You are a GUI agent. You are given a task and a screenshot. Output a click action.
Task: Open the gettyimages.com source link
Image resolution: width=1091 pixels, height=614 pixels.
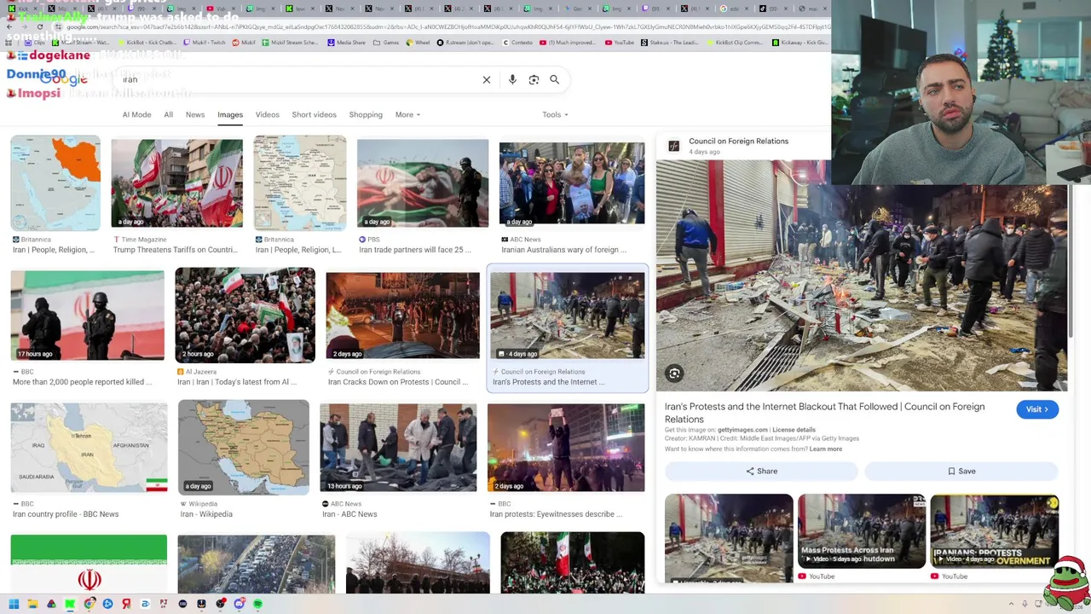[x=742, y=430]
